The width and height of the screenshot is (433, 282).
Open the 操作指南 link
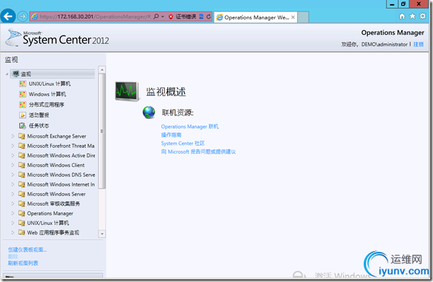[171, 135]
